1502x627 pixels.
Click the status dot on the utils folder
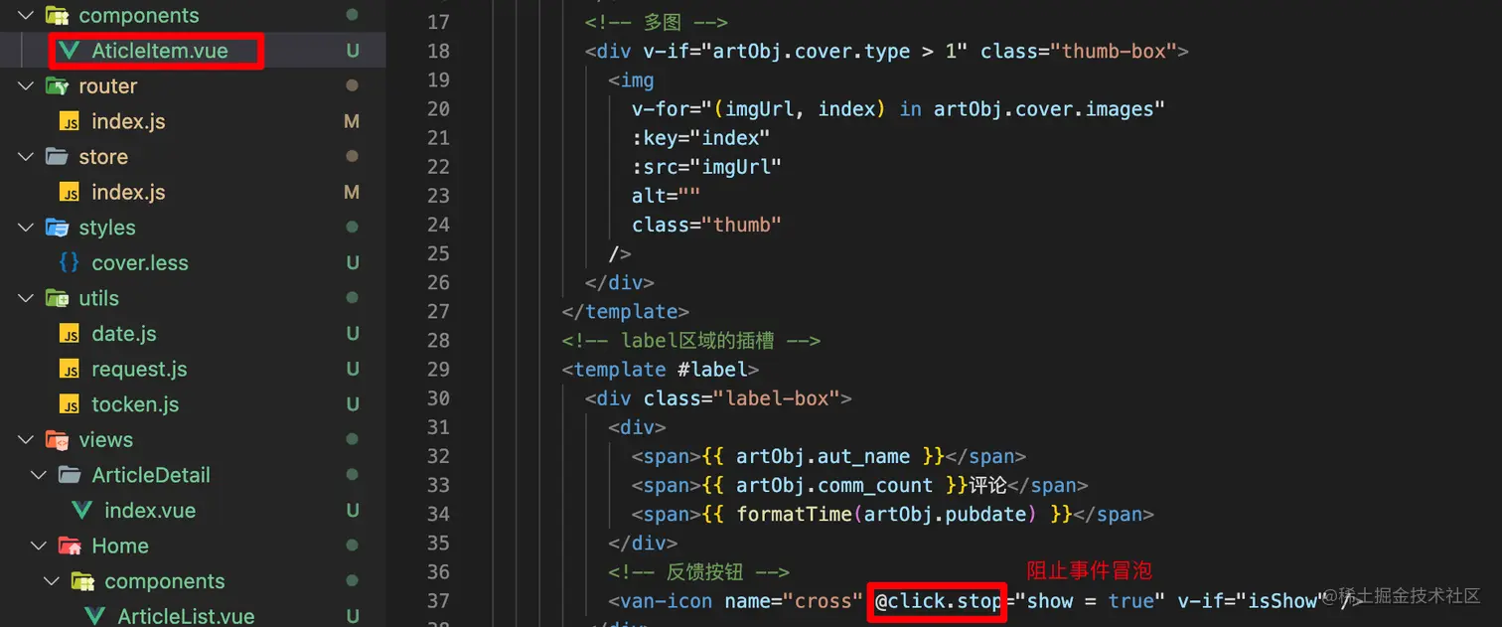[x=352, y=298]
